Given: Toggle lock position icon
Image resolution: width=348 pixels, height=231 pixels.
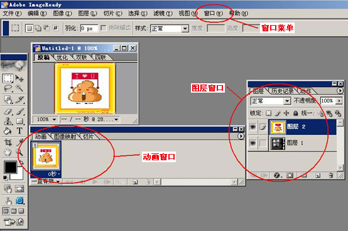Looking at the screenshot, I should (x=286, y=113).
